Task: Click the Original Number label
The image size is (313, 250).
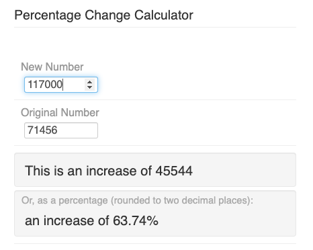Action: pos(60,112)
